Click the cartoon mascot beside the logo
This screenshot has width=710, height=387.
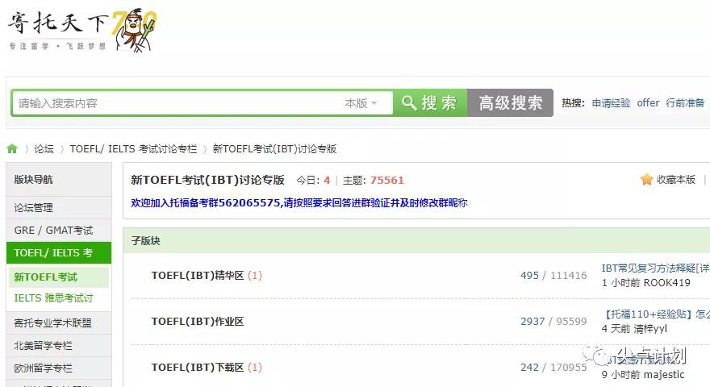point(135,30)
